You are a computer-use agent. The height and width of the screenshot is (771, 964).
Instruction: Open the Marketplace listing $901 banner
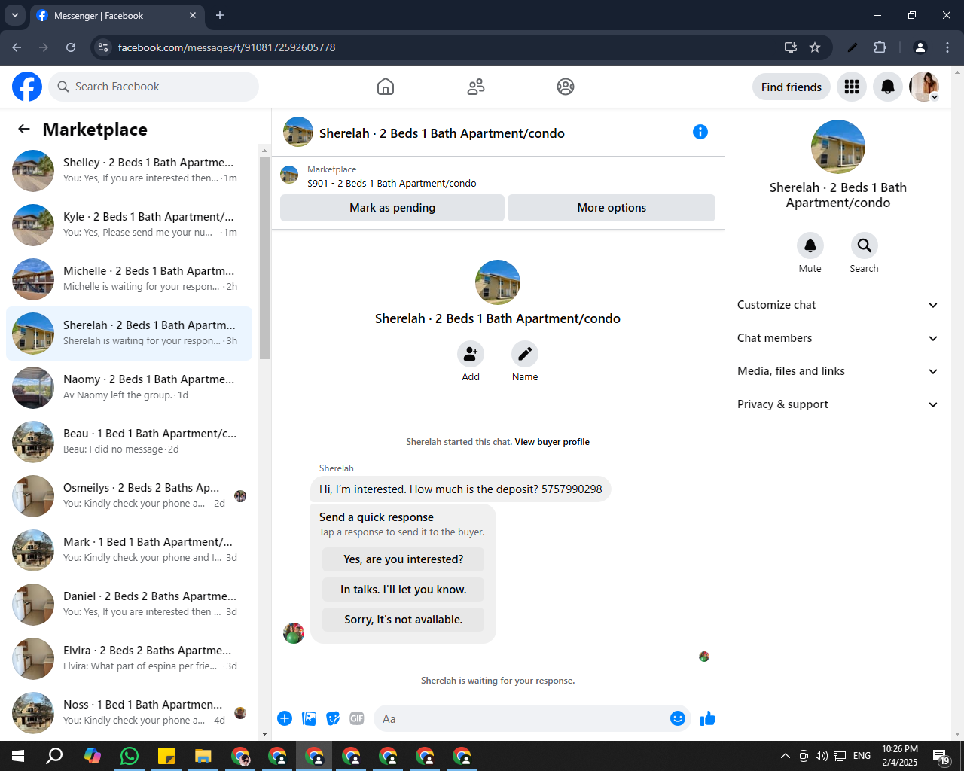(498, 176)
